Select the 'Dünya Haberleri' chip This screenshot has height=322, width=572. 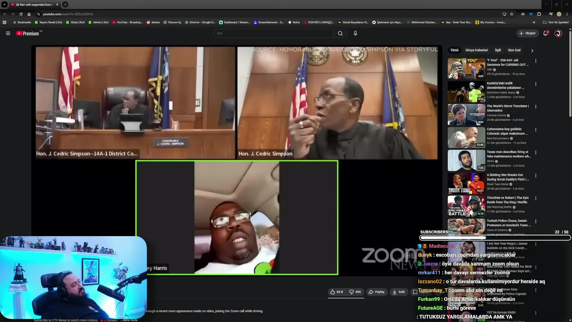[476, 50]
